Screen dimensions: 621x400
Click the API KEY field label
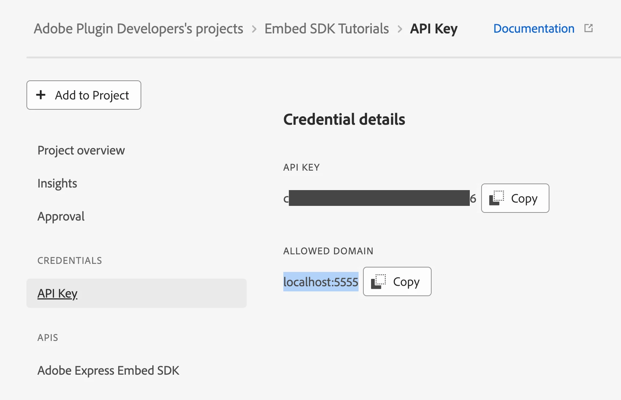[x=301, y=167]
